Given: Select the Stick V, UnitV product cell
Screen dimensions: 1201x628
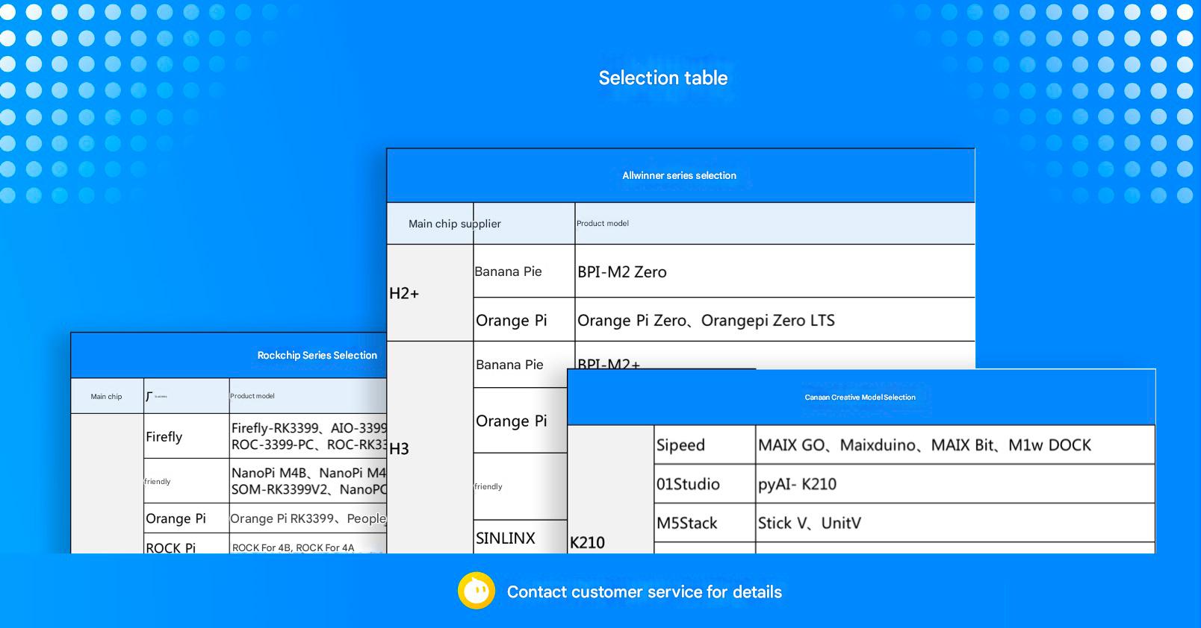Looking at the screenshot, I should point(954,524).
